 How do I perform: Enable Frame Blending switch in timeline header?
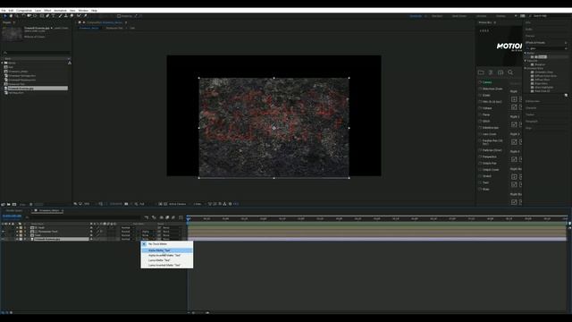tap(167, 217)
